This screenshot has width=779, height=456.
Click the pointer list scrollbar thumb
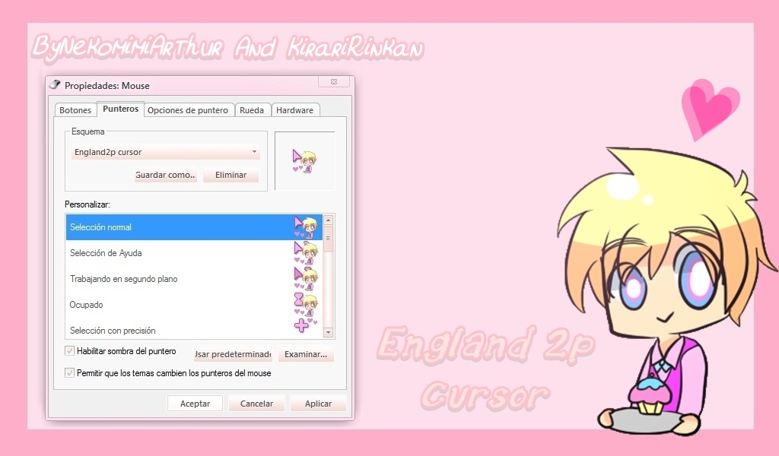tap(328, 238)
